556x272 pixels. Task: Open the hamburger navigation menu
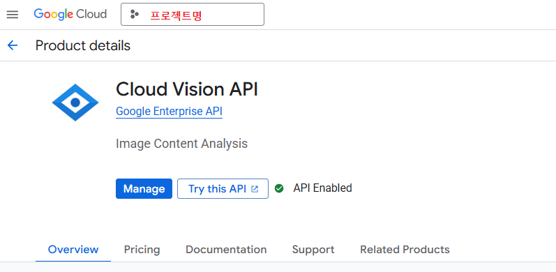pos(13,15)
